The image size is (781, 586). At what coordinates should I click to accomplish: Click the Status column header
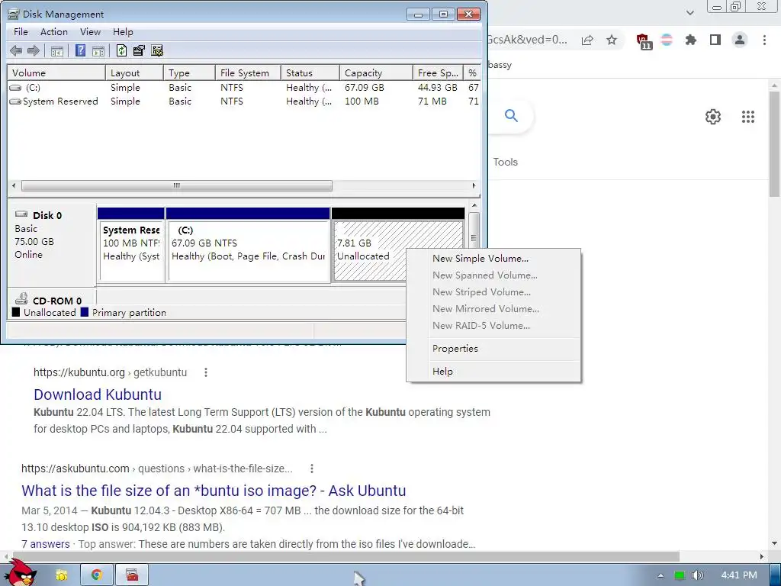pos(310,72)
